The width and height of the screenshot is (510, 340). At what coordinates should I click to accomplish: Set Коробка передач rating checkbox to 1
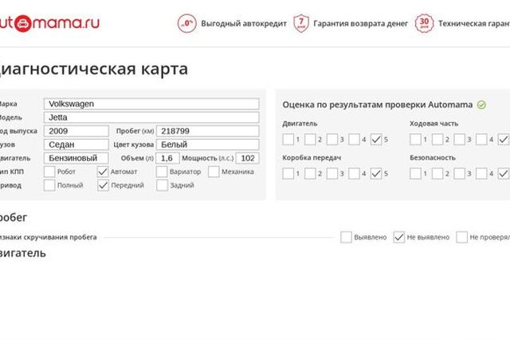click(288, 173)
